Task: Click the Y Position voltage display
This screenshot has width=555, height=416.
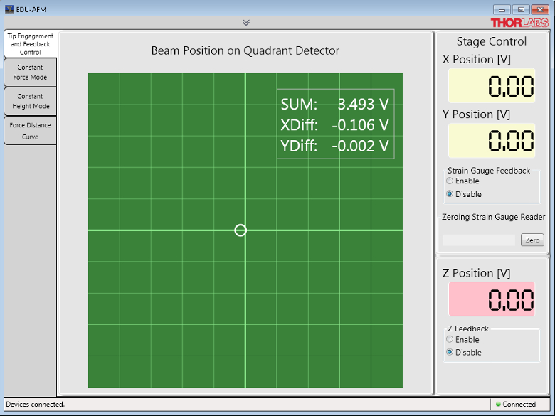Action: point(492,140)
